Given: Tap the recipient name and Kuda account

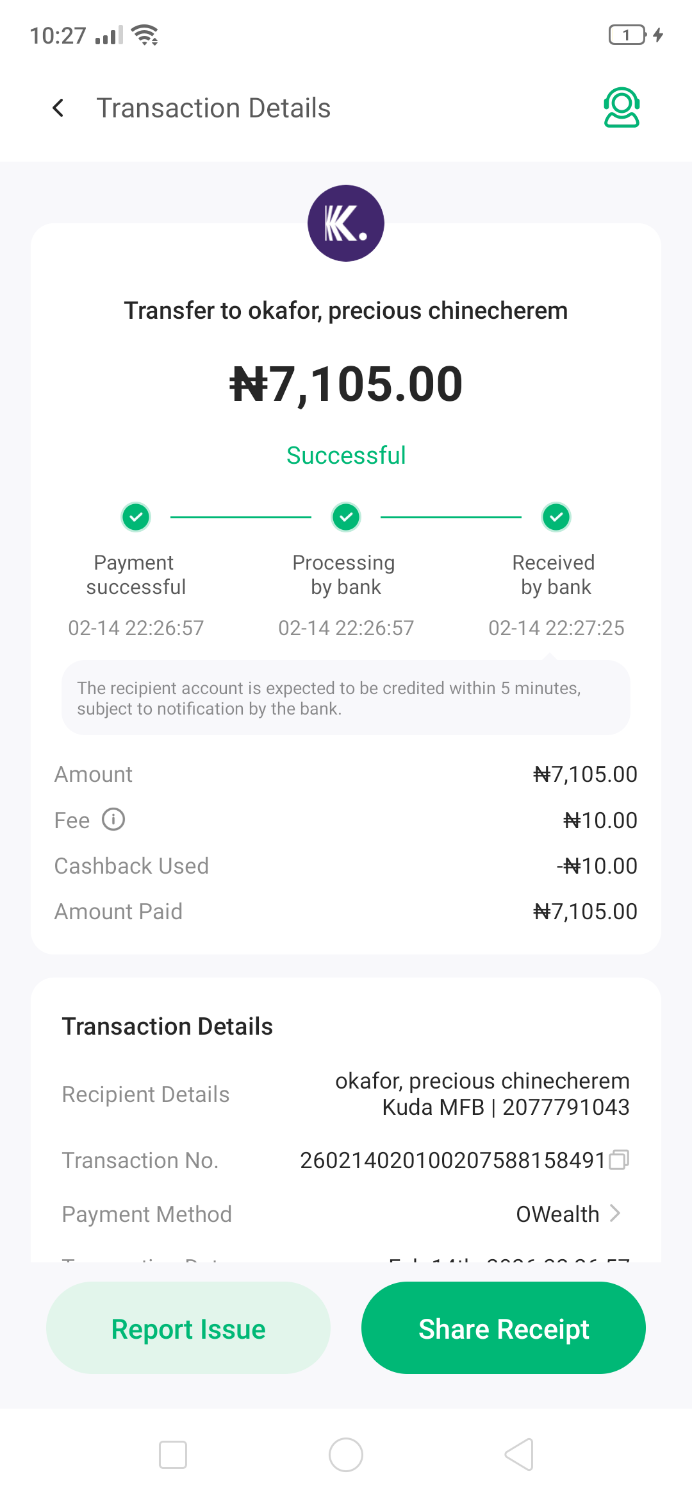Looking at the screenshot, I should (482, 1094).
